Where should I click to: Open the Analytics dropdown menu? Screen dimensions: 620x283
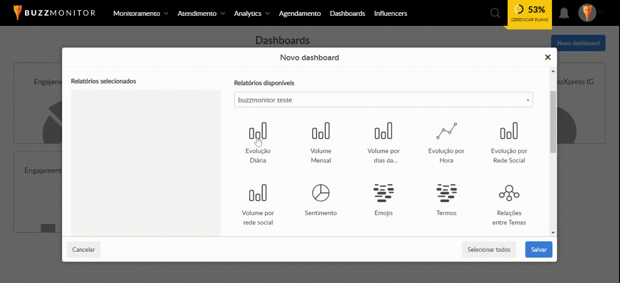tap(252, 14)
